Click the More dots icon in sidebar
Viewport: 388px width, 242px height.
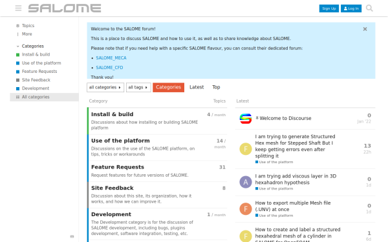17,34
